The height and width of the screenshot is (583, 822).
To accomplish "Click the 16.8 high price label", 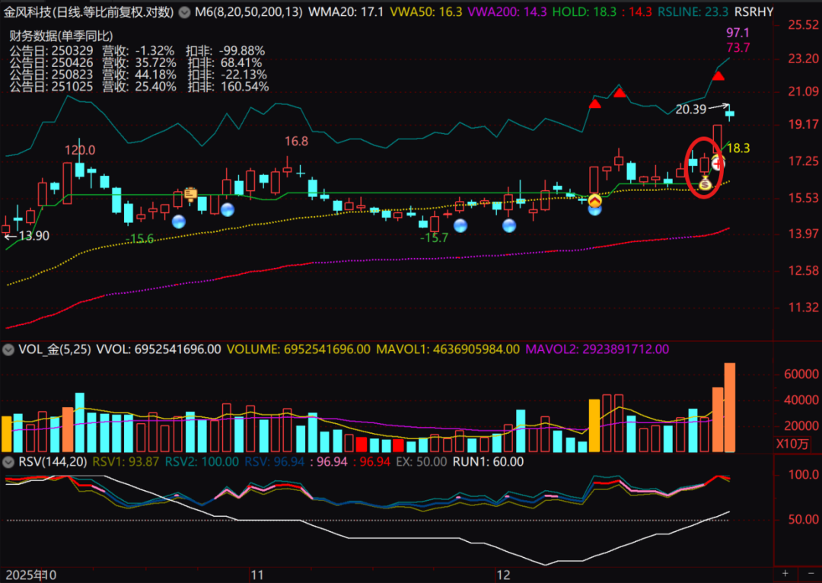I will point(296,142).
